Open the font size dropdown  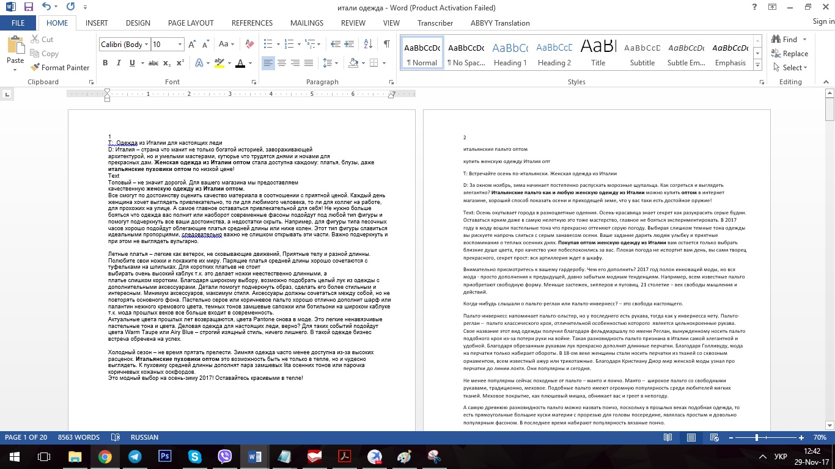tap(180, 44)
